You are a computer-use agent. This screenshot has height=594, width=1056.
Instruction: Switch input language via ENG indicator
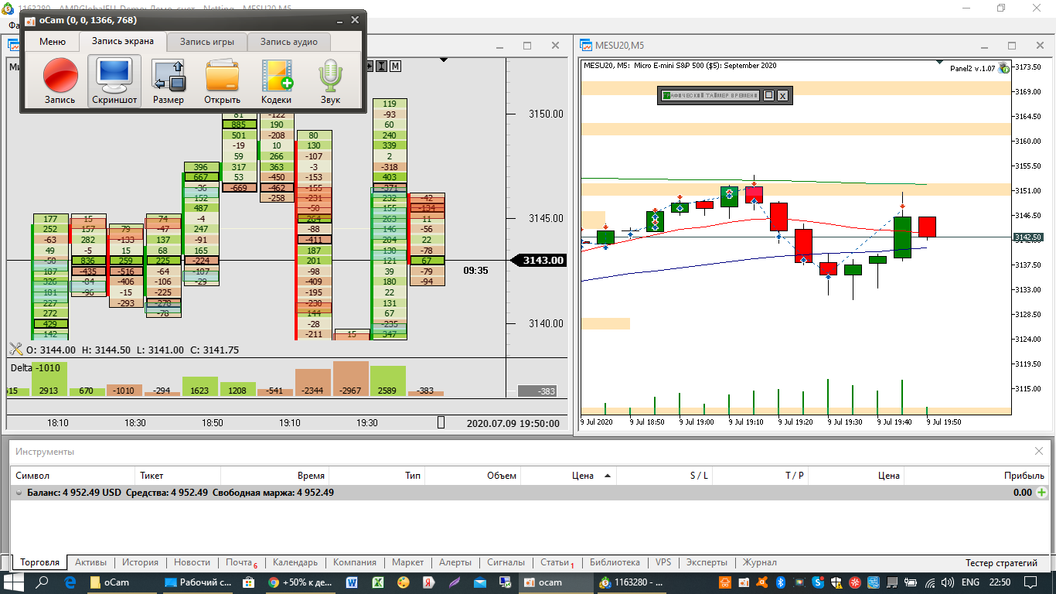pyautogui.click(x=970, y=582)
